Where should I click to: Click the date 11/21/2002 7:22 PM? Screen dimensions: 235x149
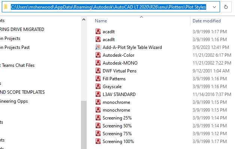pyautogui.click(x=212, y=63)
